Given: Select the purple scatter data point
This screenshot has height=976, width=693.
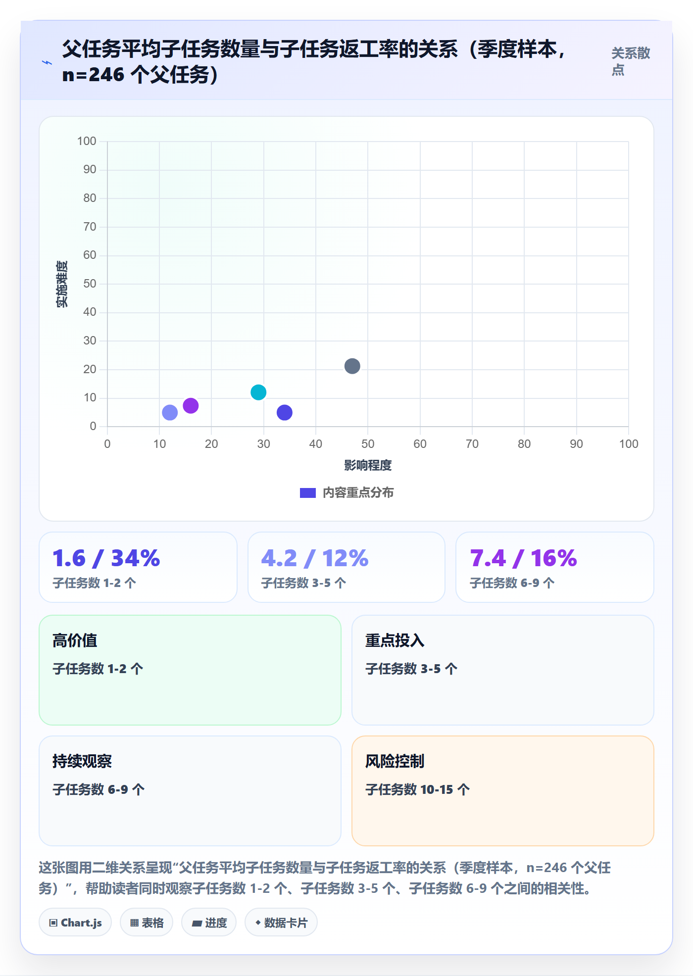Looking at the screenshot, I should [x=191, y=406].
